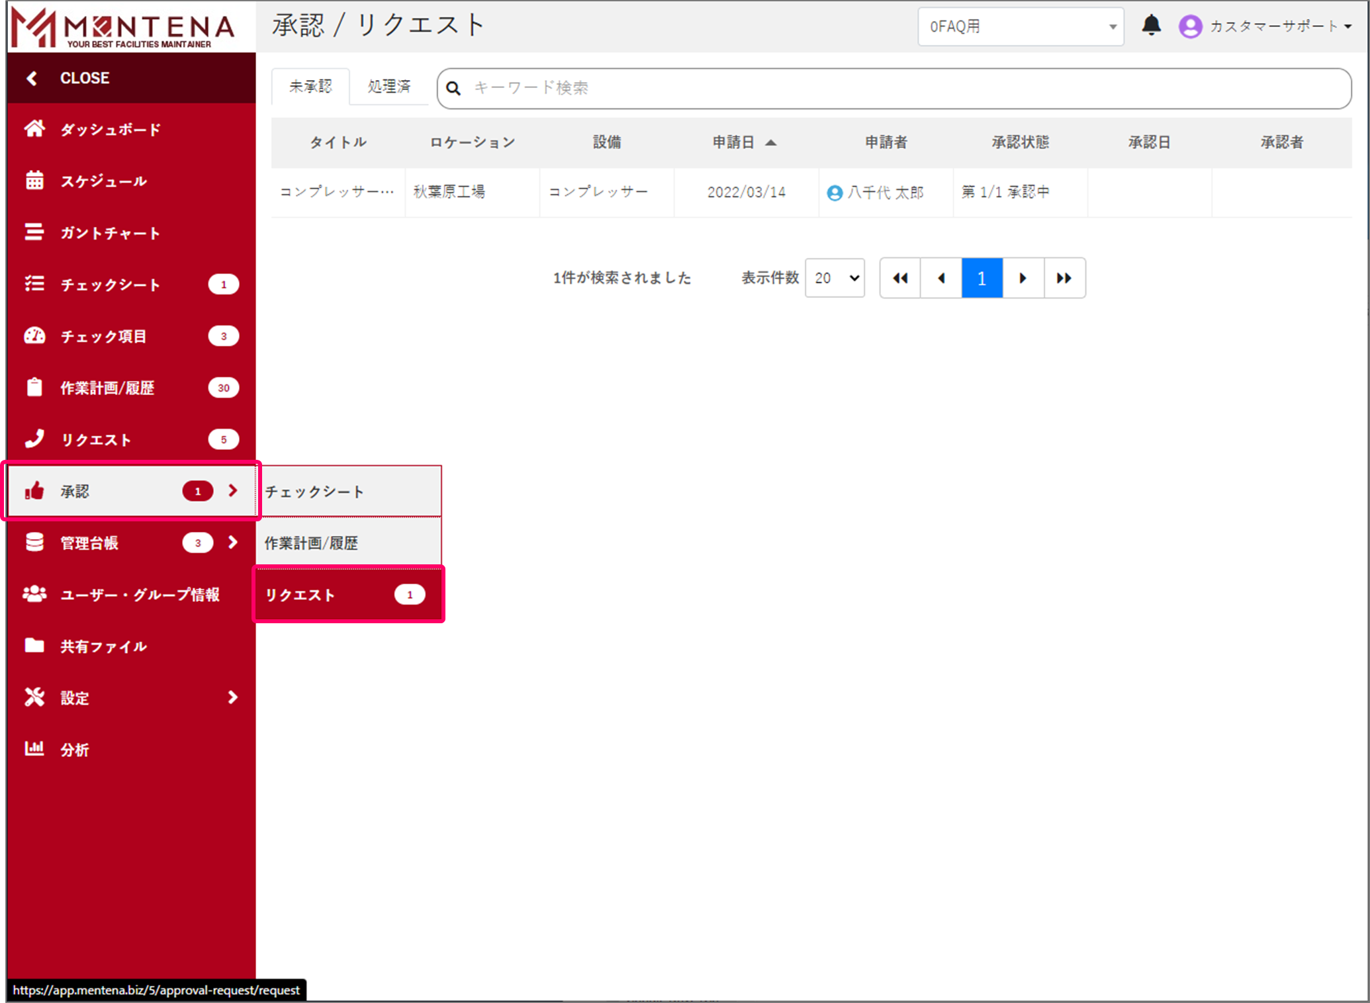Go to the last page button
The height and width of the screenshot is (1003, 1370).
coord(1064,278)
